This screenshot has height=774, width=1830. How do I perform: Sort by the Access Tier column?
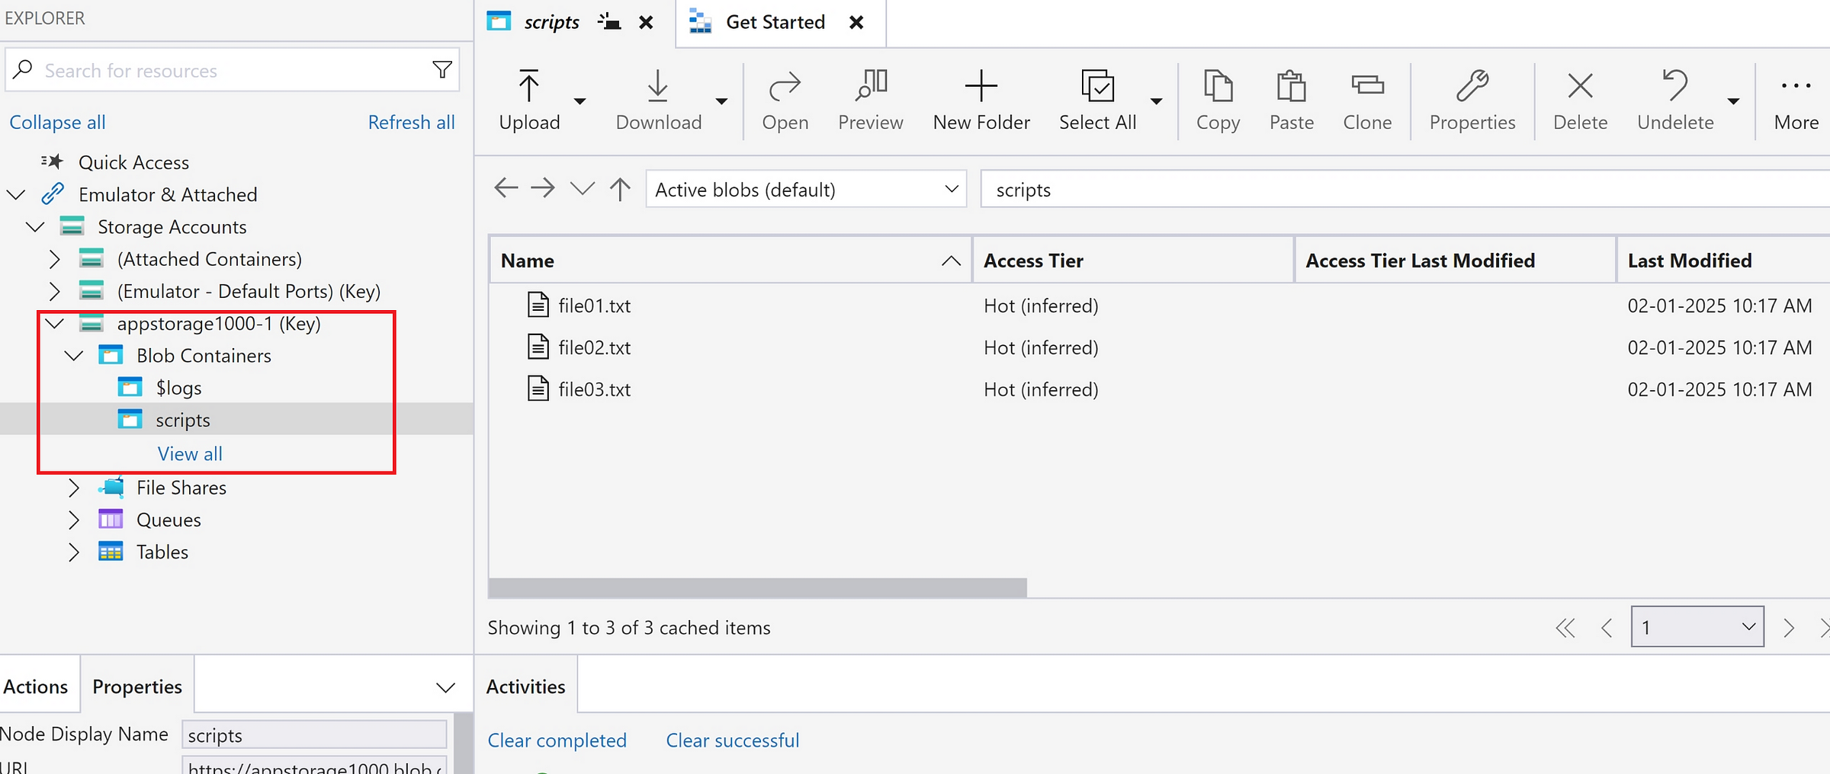point(1133,261)
